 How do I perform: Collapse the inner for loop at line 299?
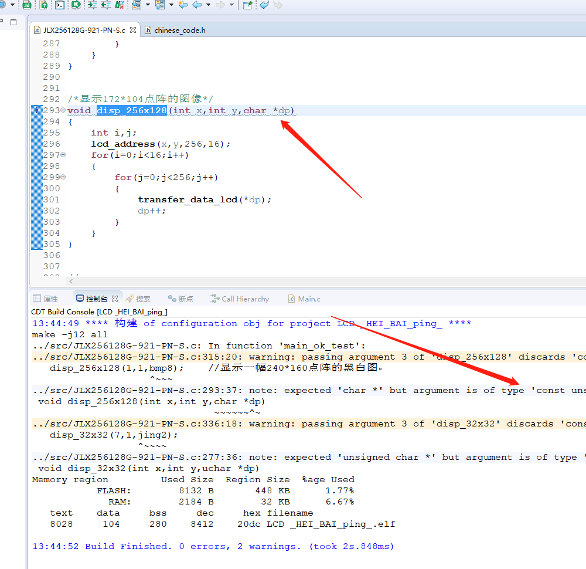coord(63,178)
